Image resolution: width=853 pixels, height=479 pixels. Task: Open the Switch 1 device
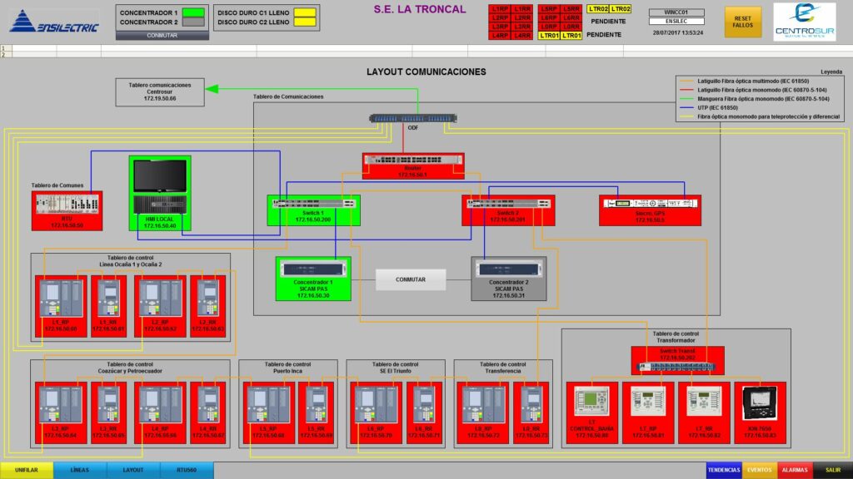click(312, 204)
